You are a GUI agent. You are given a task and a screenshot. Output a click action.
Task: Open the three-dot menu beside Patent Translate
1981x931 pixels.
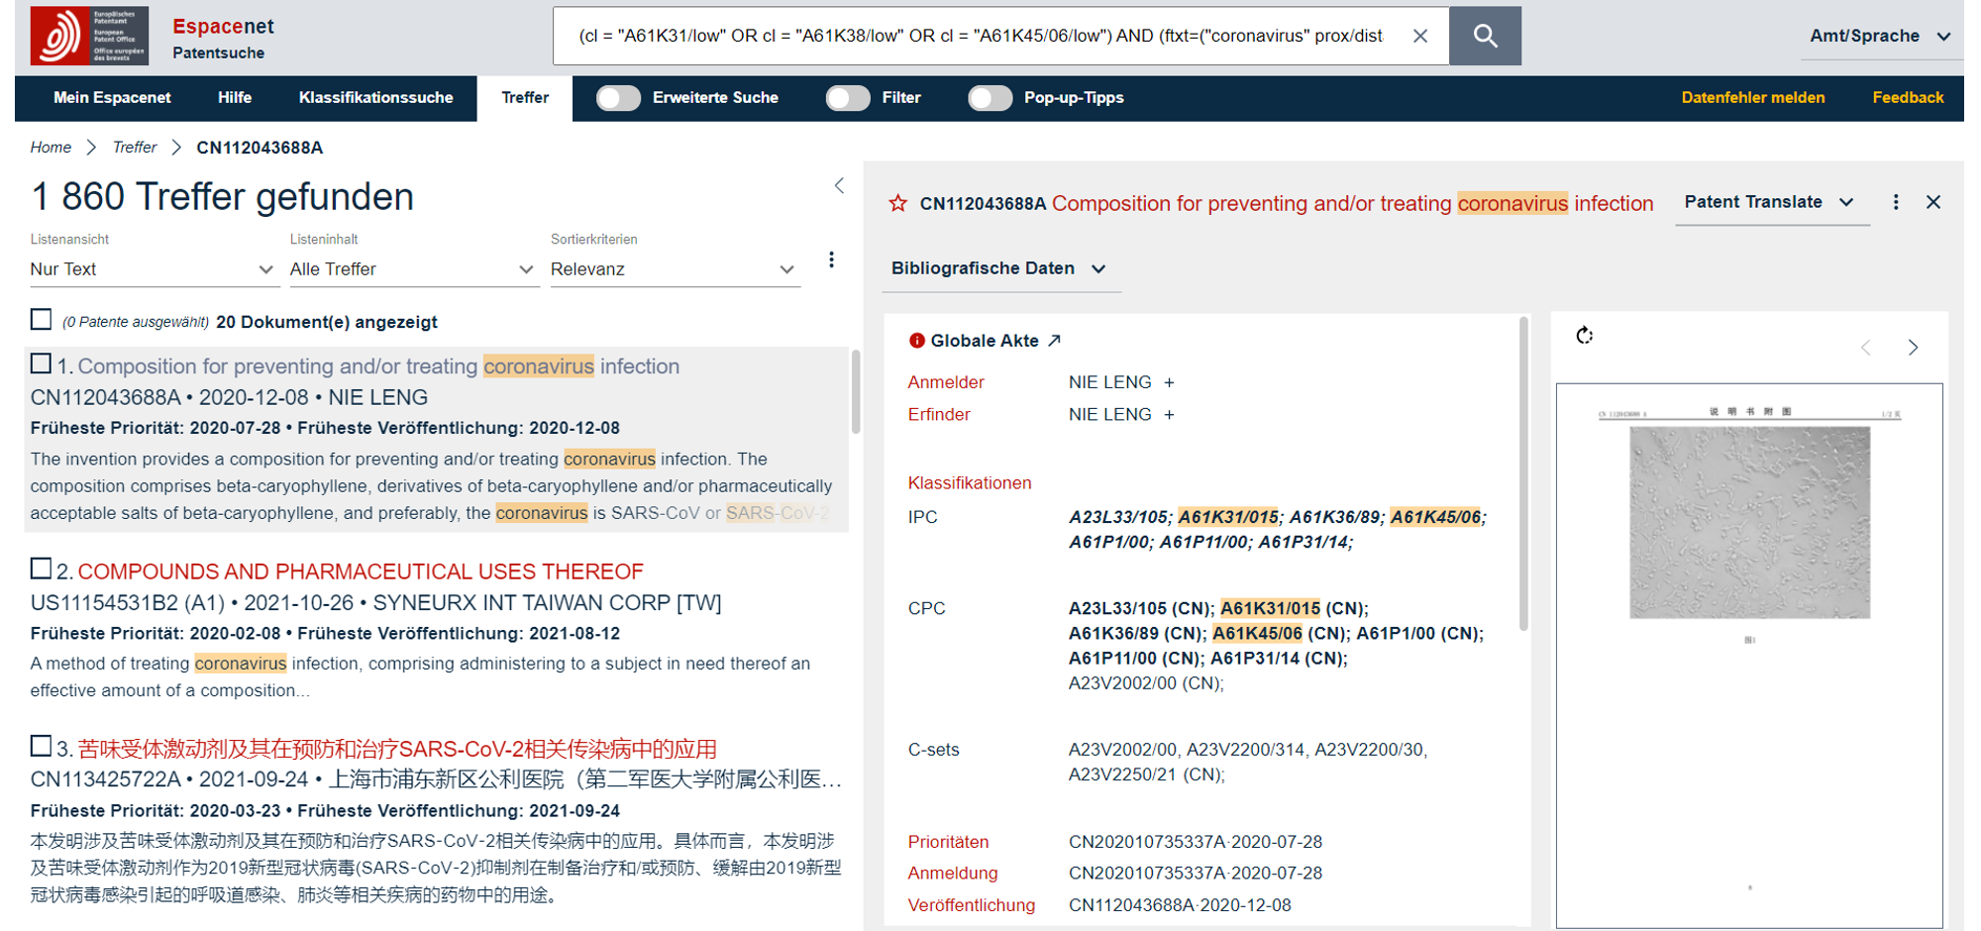[x=1895, y=202]
